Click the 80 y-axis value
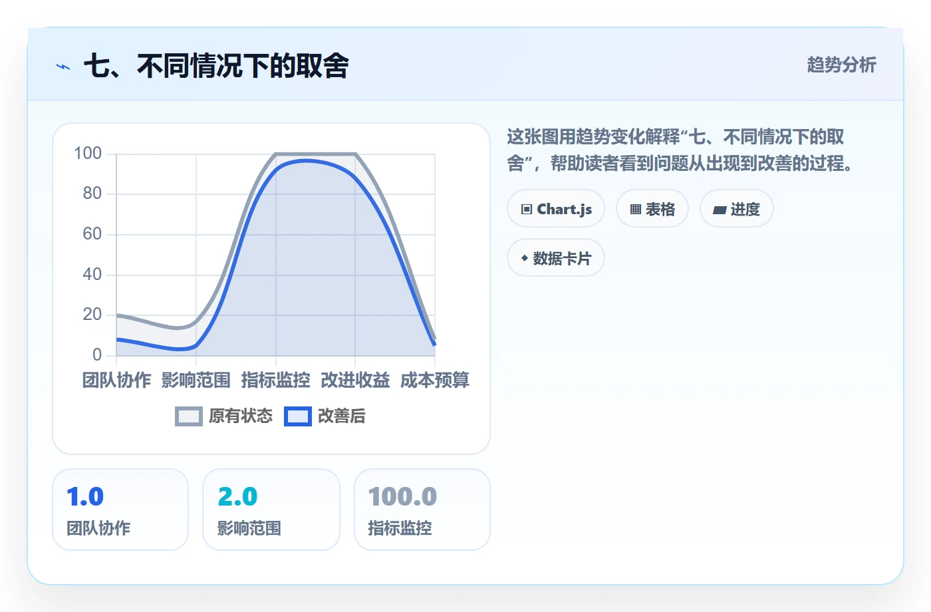The width and height of the screenshot is (931, 612). point(92,194)
